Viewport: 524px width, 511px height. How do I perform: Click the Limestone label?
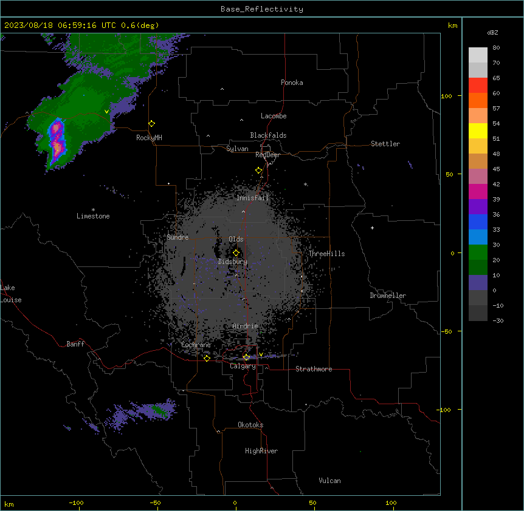click(x=93, y=216)
